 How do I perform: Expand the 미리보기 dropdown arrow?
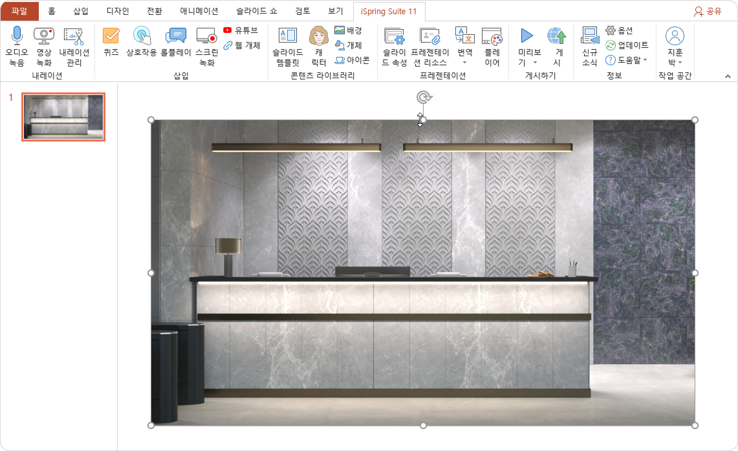(535, 62)
